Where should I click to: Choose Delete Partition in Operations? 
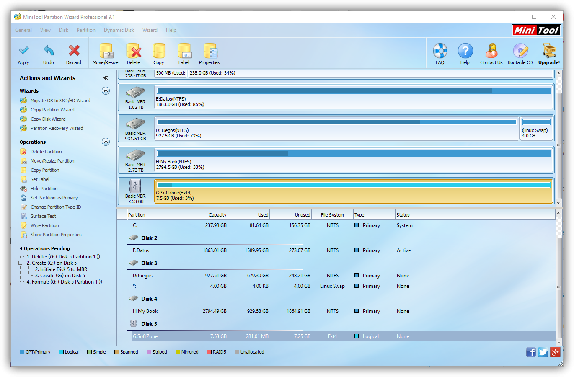pyautogui.click(x=46, y=152)
